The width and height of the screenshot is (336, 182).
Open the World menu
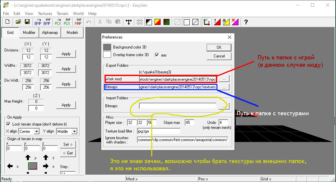[x=78, y=14]
